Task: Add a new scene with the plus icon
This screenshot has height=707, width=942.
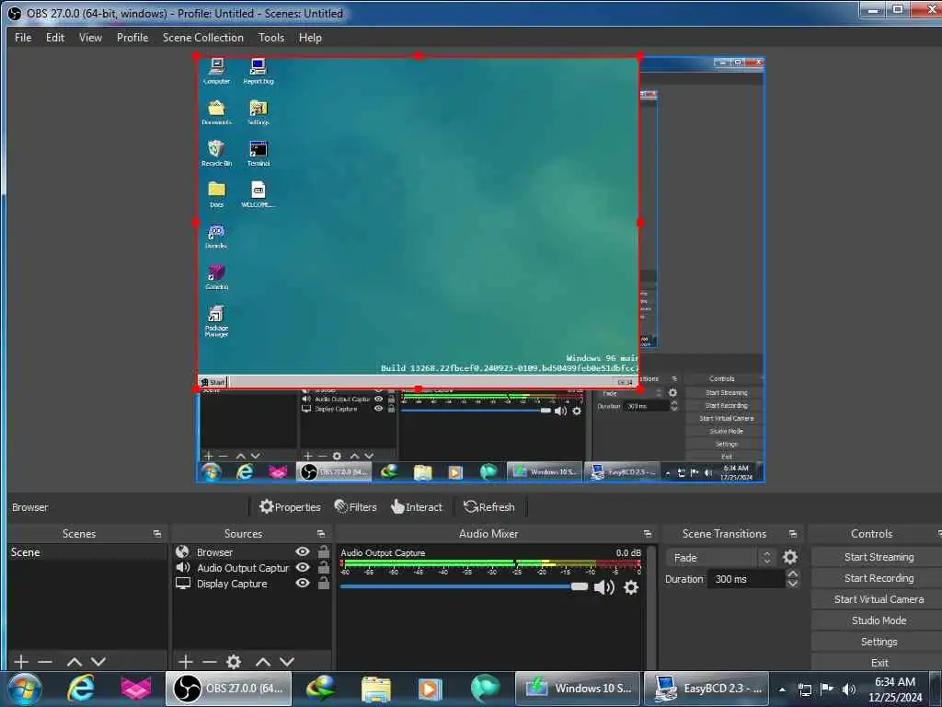Action: 21,662
